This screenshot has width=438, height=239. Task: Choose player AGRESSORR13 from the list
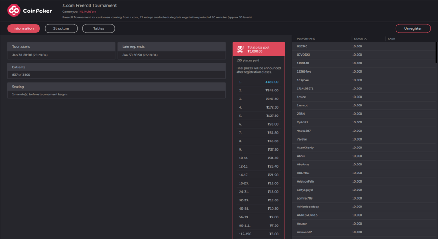pyautogui.click(x=307, y=215)
